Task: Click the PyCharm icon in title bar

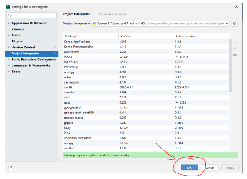Action: point(8,6)
